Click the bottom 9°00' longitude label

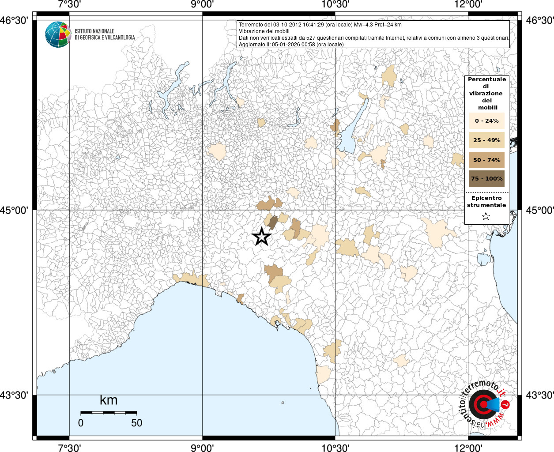202,448
